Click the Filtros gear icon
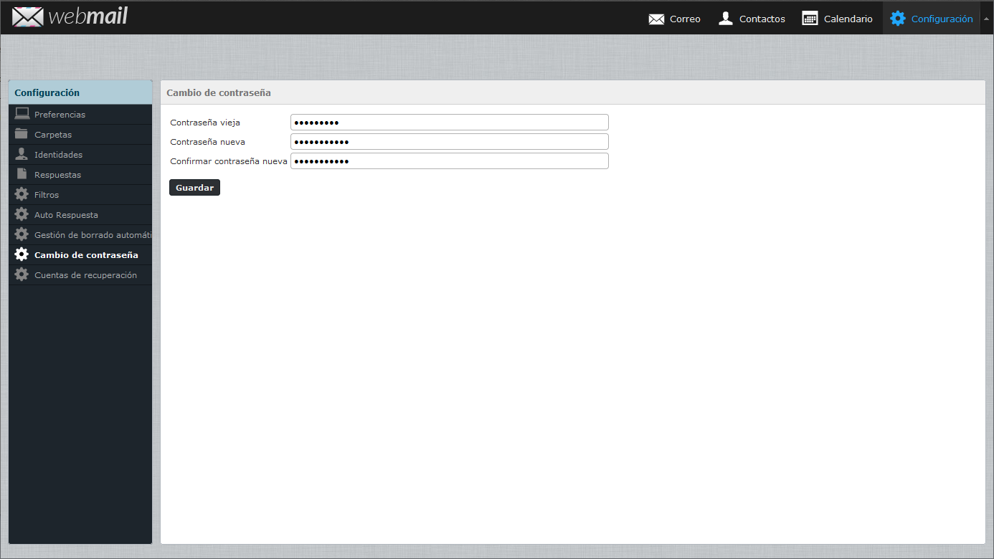The width and height of the screenshot is (994, 559). tap(22, 194)
